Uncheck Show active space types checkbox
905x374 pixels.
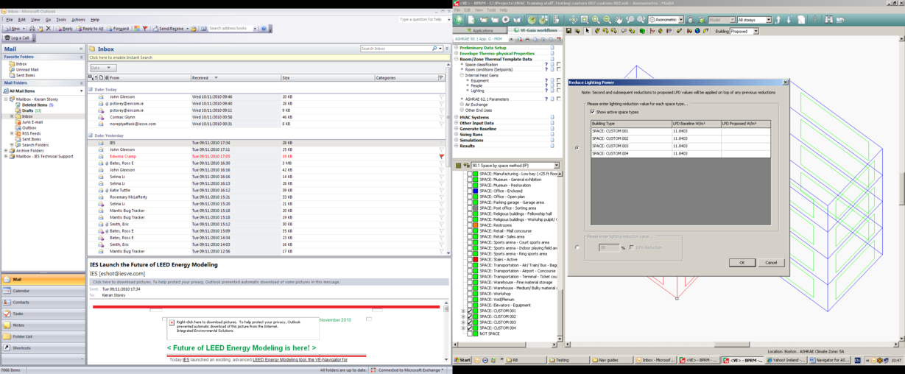[x=593, y=112]
